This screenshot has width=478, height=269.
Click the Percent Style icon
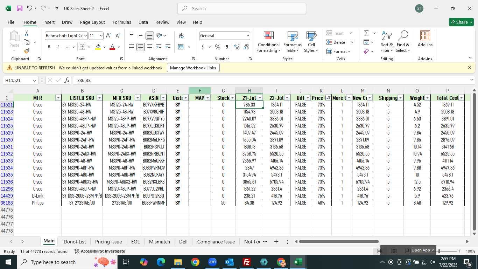(218, 47)
